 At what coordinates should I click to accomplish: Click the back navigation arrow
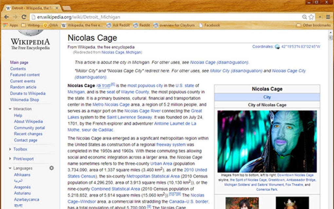(6, 16)
